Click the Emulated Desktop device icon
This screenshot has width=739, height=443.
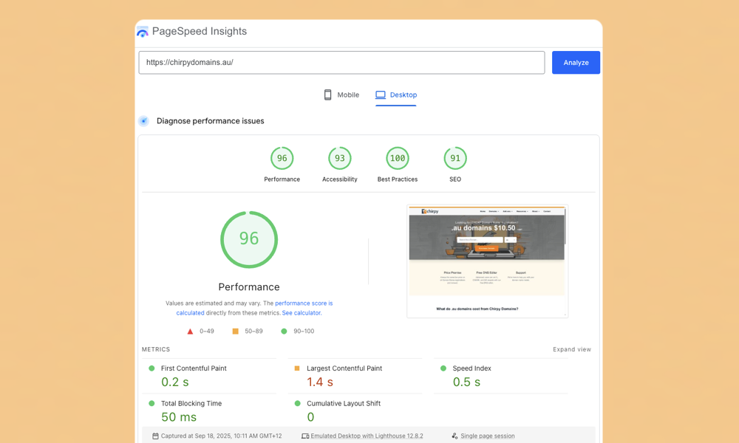[x=305, y=436]
